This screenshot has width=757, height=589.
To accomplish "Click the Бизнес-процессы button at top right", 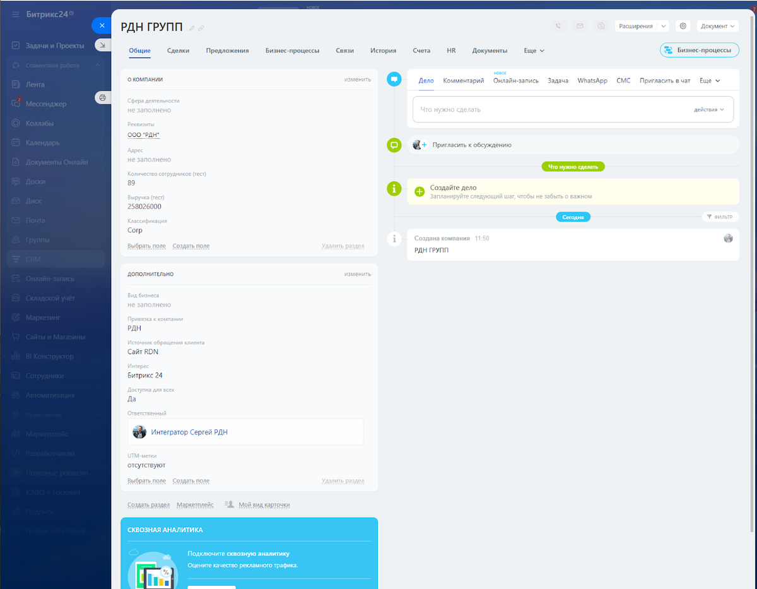I will [x=700, y=51].
